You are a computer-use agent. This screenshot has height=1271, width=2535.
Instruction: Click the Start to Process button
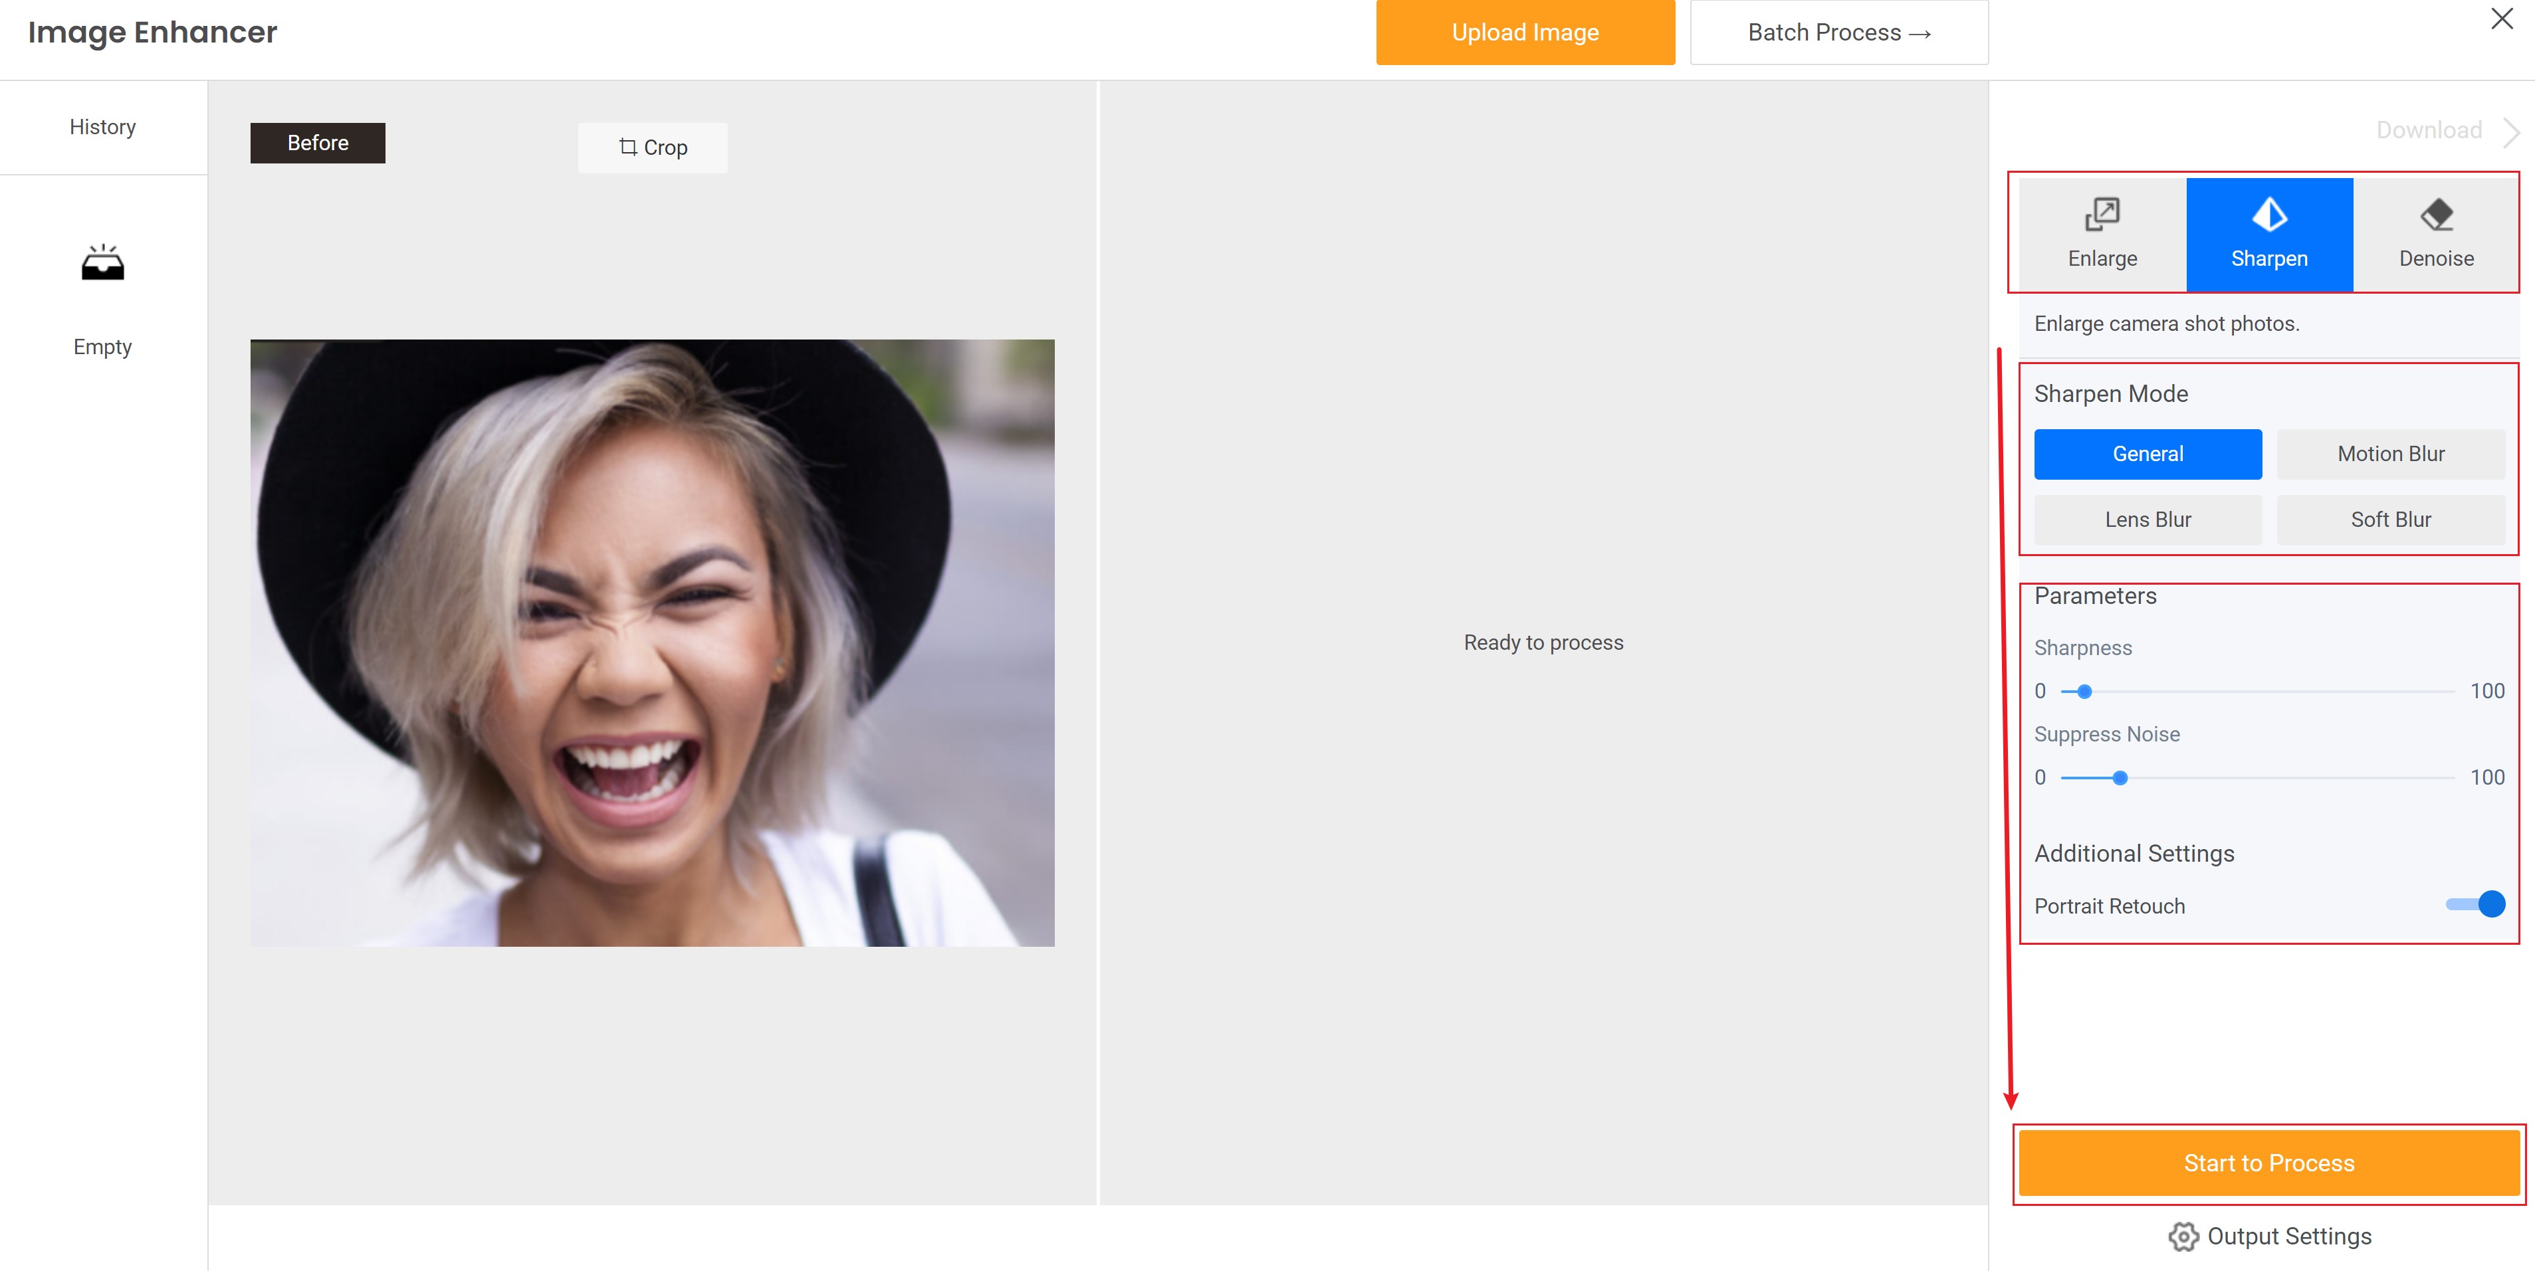pyautogui.click(x=2269, y=1164)
